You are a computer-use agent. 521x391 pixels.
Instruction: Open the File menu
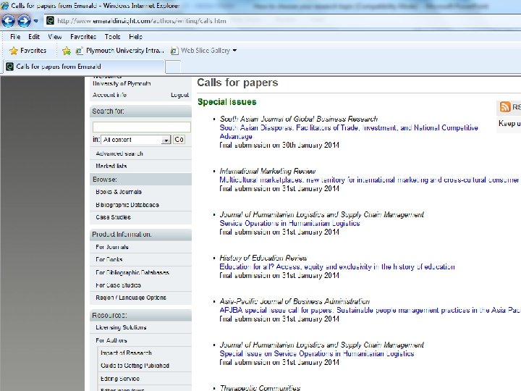(x=15, y=37)
